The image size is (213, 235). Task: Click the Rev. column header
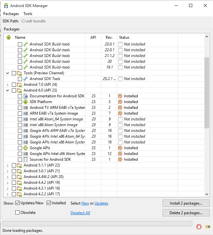tap(109, 37)
